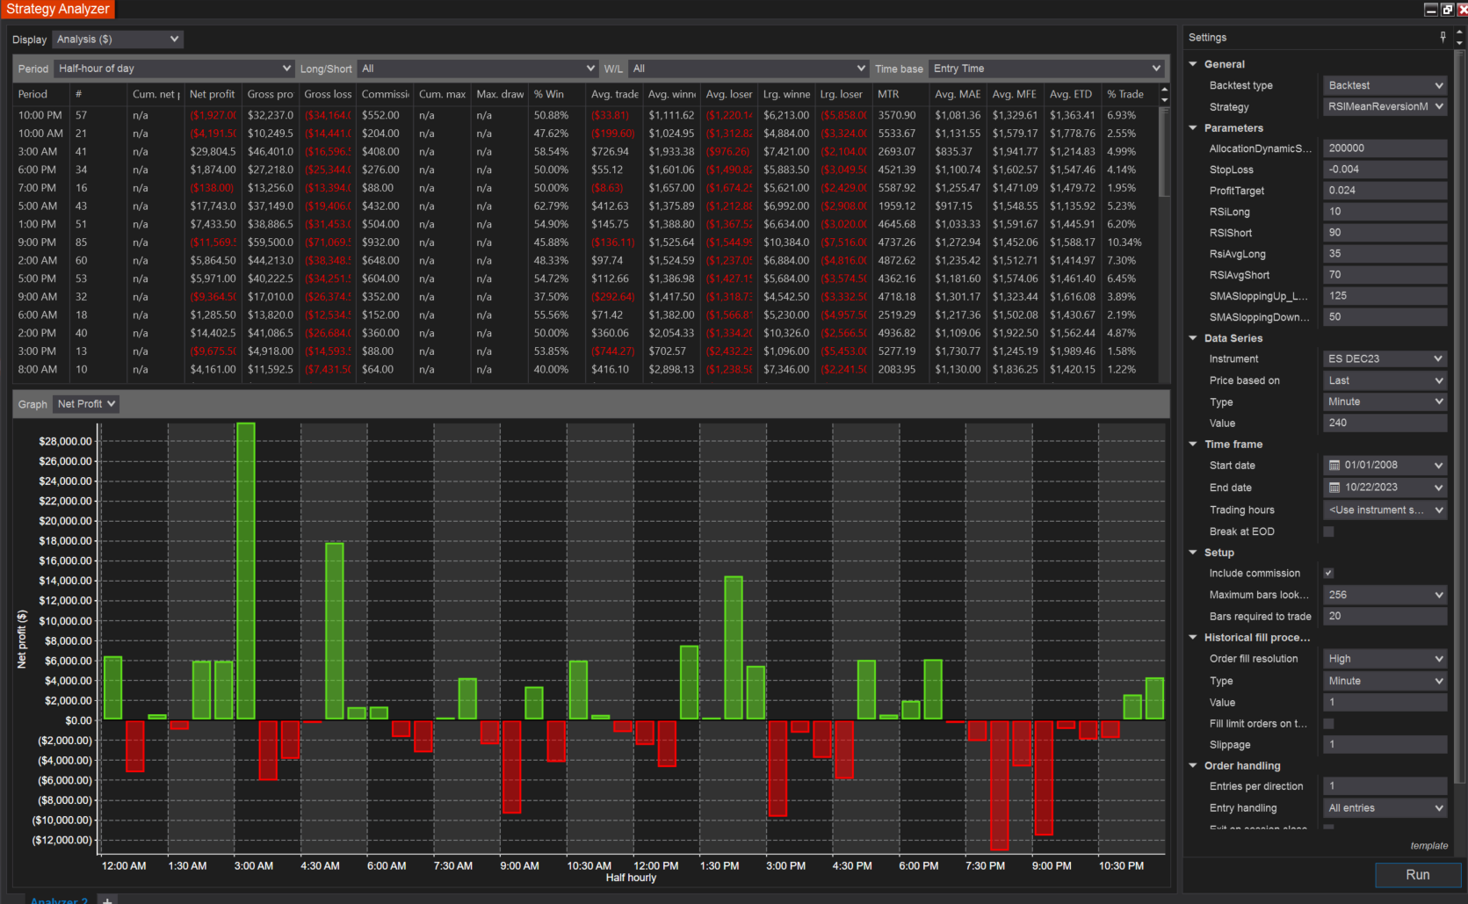
Task: Sort by the Net profit column header
Action: [x=213, y=94]
